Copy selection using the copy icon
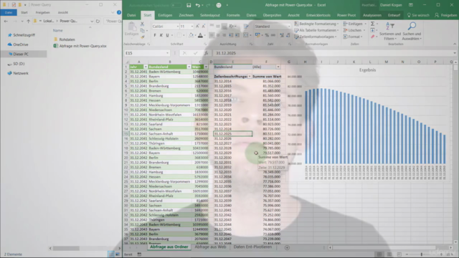 tap(142, 30)
